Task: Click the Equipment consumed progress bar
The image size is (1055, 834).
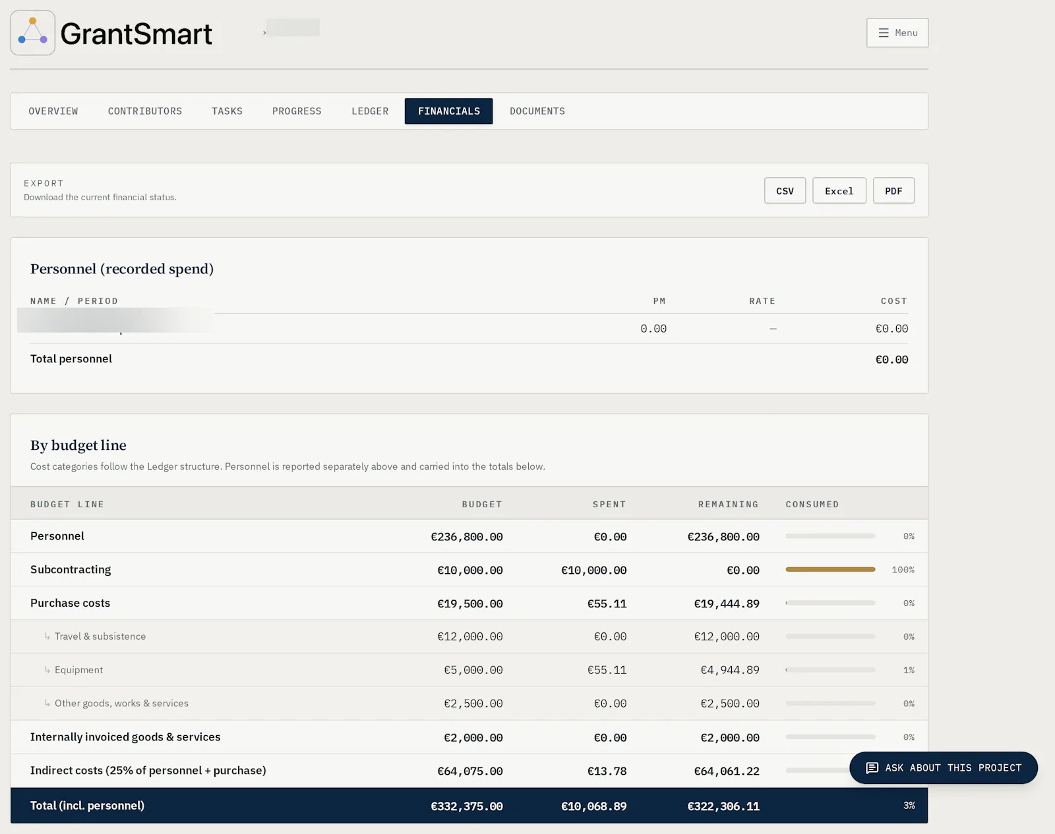Action: tap(830, 670)
